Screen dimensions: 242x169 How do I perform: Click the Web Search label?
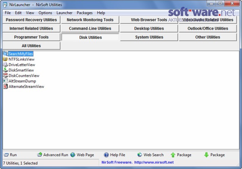tap(154, 155)
